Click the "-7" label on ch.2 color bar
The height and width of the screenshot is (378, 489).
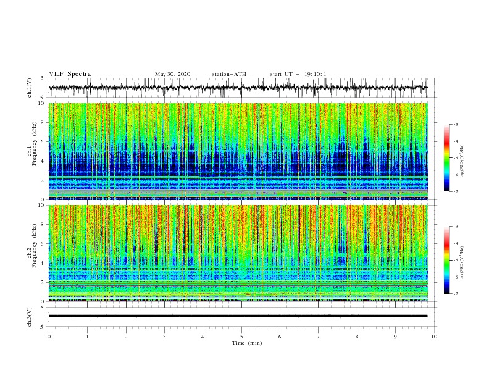pyautogui.click(x=455, y=294)
